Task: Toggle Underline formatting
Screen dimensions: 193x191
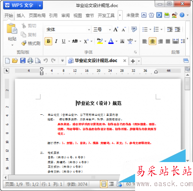Action: pyautogui.click(x=64, y=41)
